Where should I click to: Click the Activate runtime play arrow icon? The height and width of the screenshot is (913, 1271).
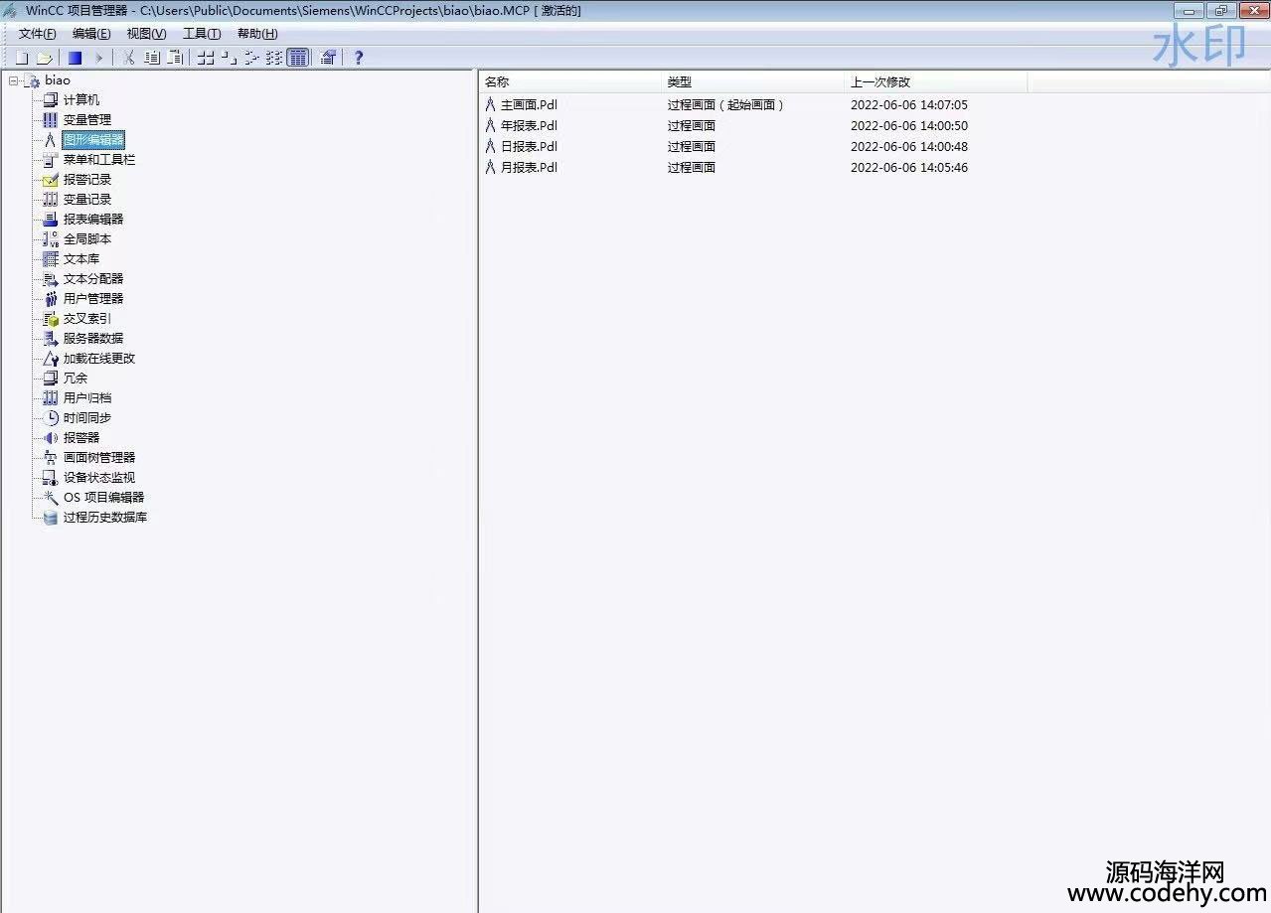point(98,58)
